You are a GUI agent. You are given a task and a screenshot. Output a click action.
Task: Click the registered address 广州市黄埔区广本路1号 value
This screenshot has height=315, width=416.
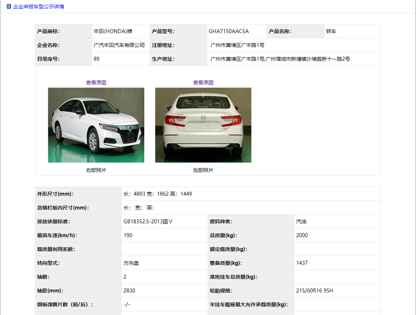pyautogui.click(x=237, y=45)
